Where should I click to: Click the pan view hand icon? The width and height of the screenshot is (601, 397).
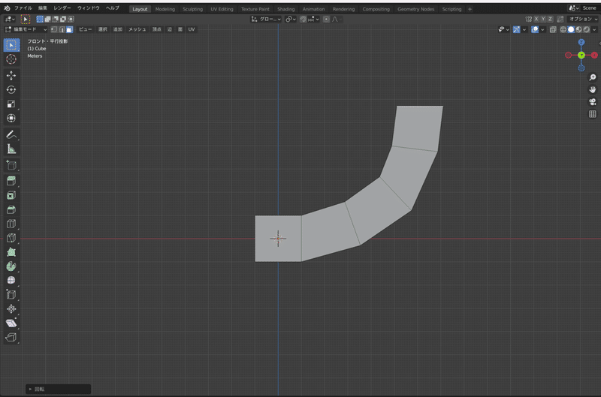coord(593,89)
